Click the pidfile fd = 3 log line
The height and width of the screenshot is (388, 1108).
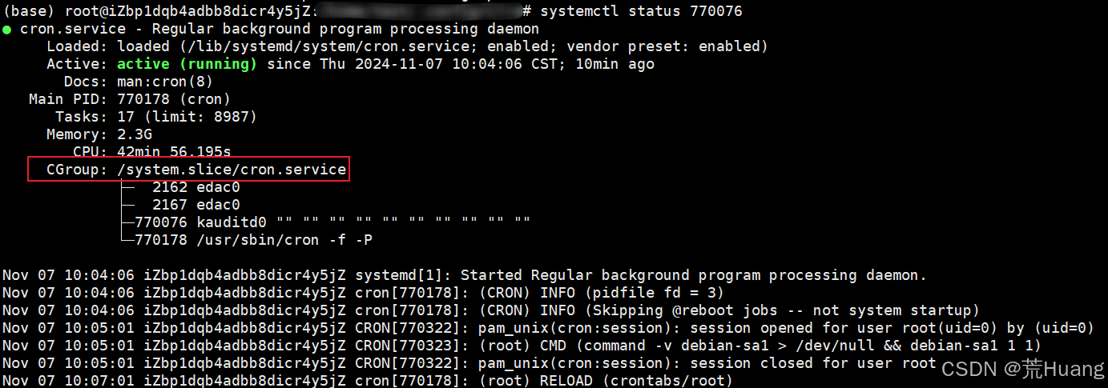click(363, 293)
